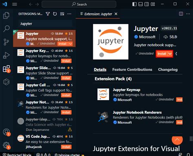Go forward with the right arrow

[x=37, y=4]
